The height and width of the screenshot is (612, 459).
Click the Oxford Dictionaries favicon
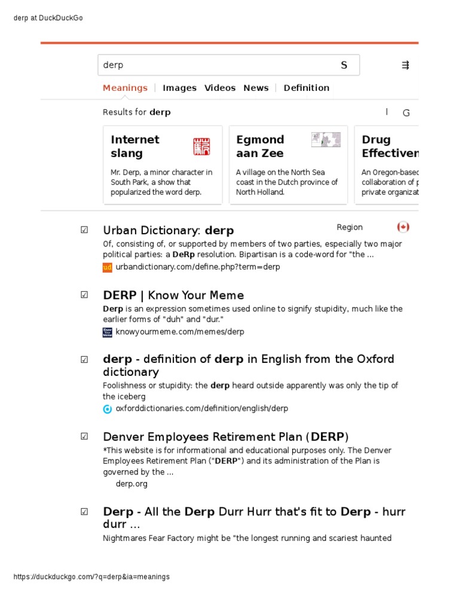click(108, 409)
